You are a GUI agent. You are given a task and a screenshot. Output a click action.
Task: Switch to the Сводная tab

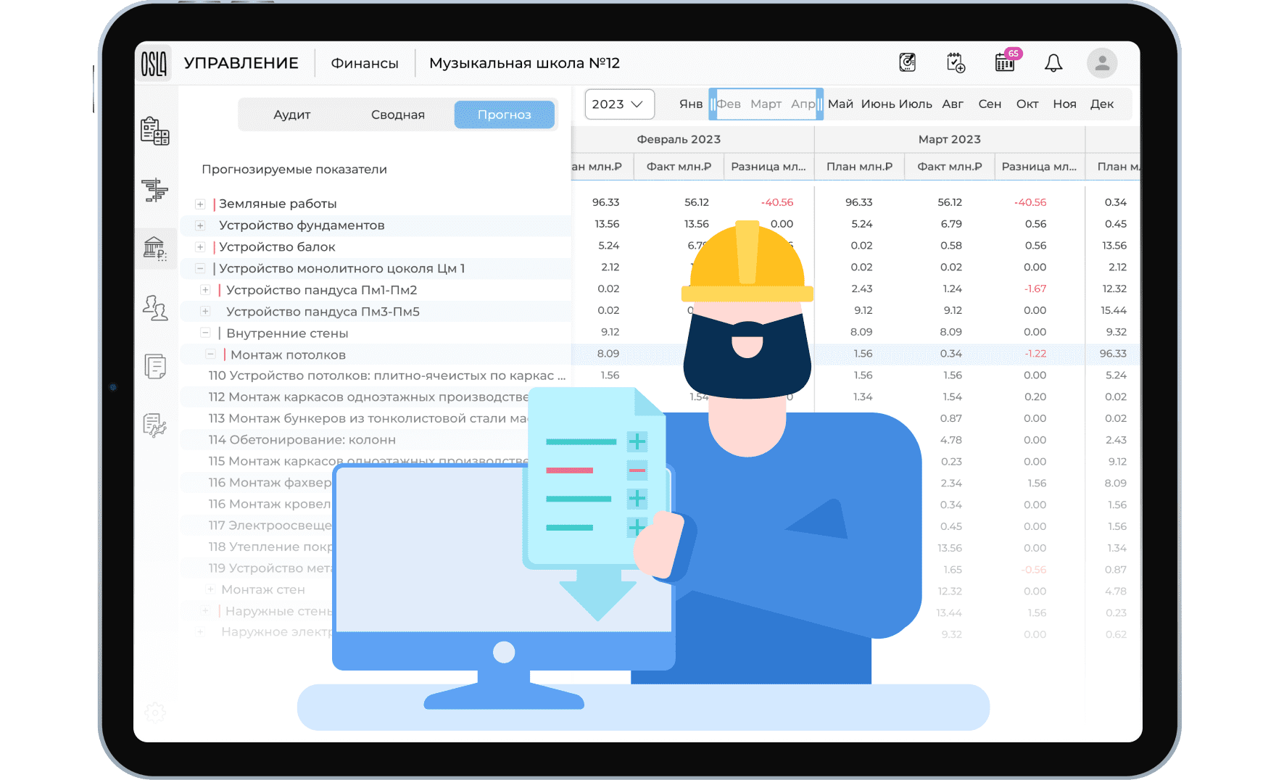(397, 115)
